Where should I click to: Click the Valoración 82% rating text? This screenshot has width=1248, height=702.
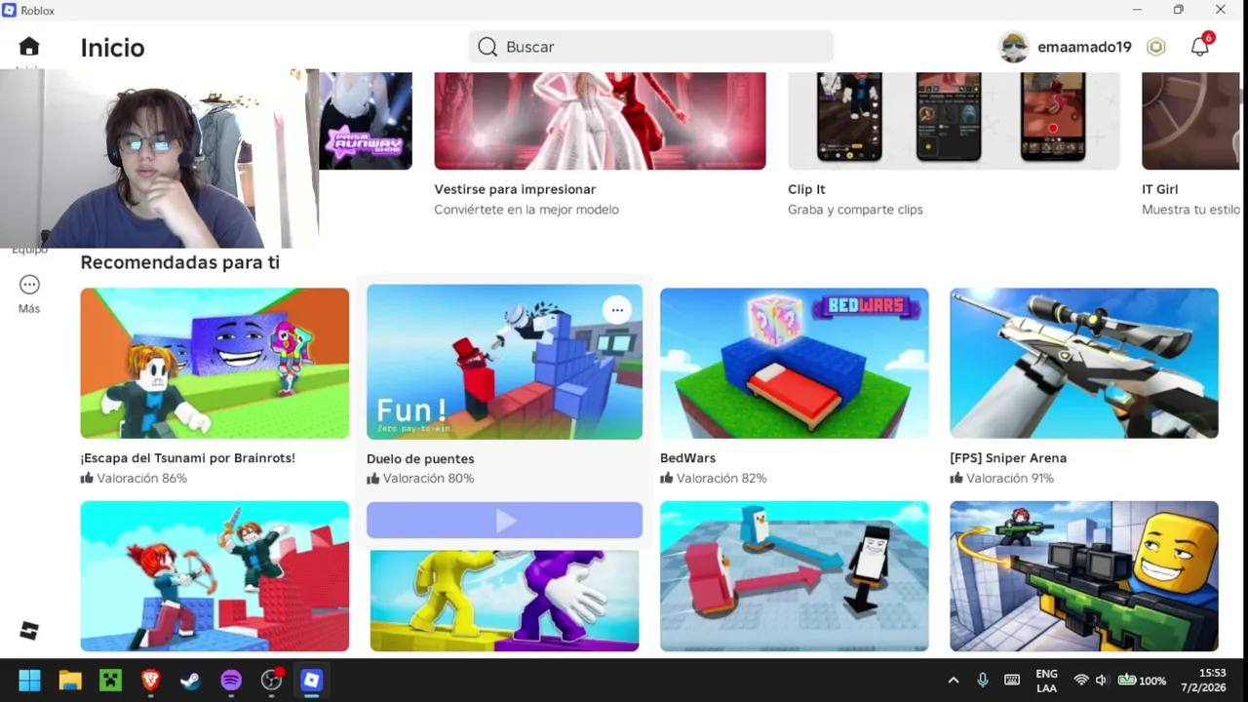point(721,478)
